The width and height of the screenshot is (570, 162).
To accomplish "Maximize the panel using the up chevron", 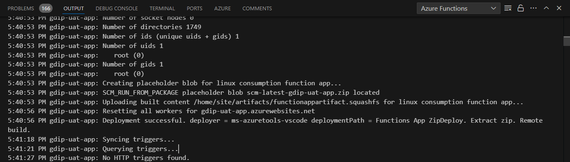I will click(x=546, y=8).
